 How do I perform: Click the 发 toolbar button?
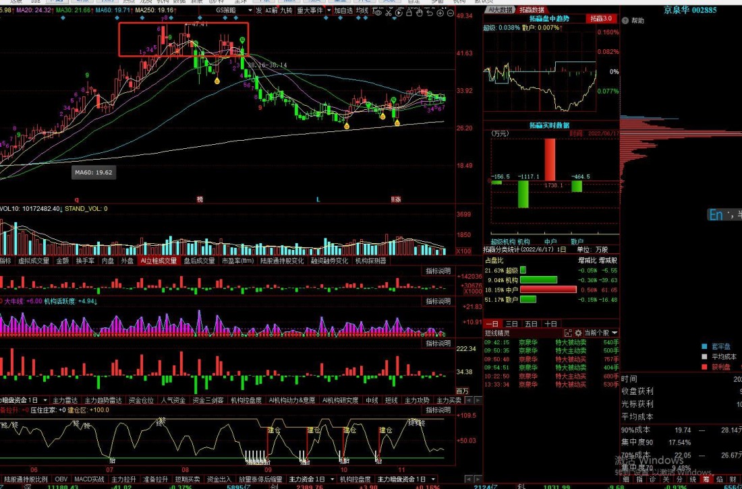click(259, 10)
